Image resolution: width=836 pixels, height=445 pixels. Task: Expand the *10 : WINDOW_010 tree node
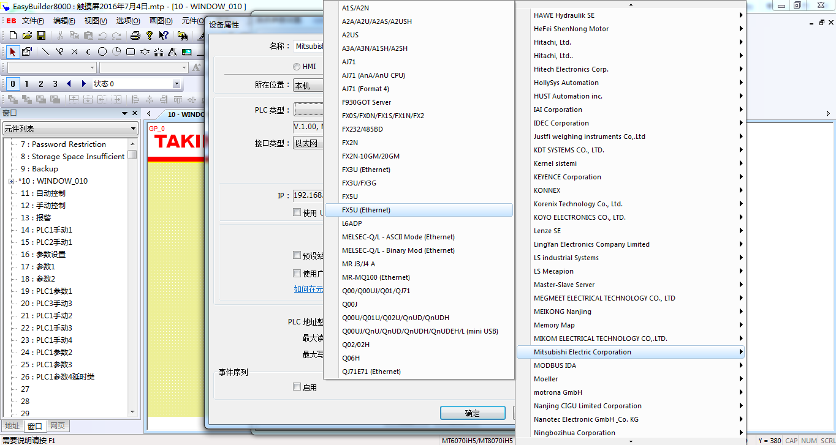point(11,181)
